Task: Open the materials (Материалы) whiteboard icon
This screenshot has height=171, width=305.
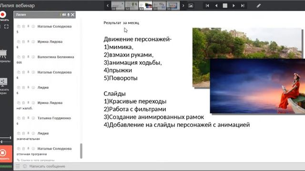Action: click(3, 54)
